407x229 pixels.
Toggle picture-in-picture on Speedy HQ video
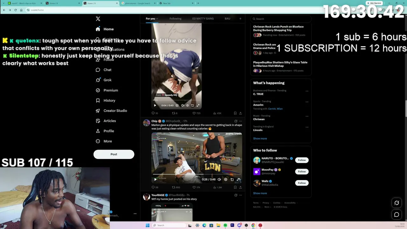tap(192, 105)
